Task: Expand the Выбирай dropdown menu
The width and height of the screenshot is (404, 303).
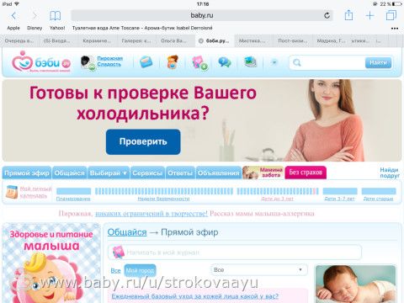Action: point(109,173)
